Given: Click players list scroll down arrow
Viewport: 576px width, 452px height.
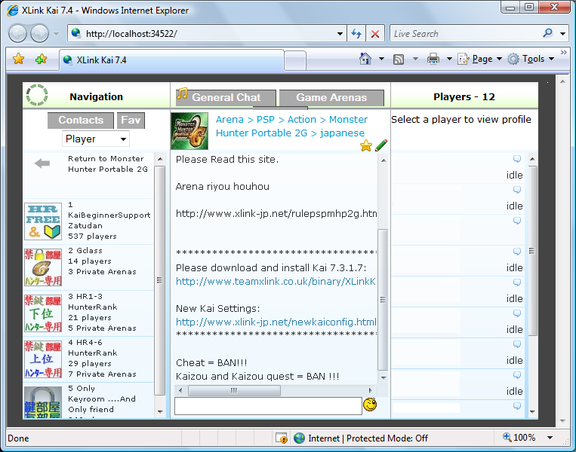Looking at the screenshot, I should (532, 412).
